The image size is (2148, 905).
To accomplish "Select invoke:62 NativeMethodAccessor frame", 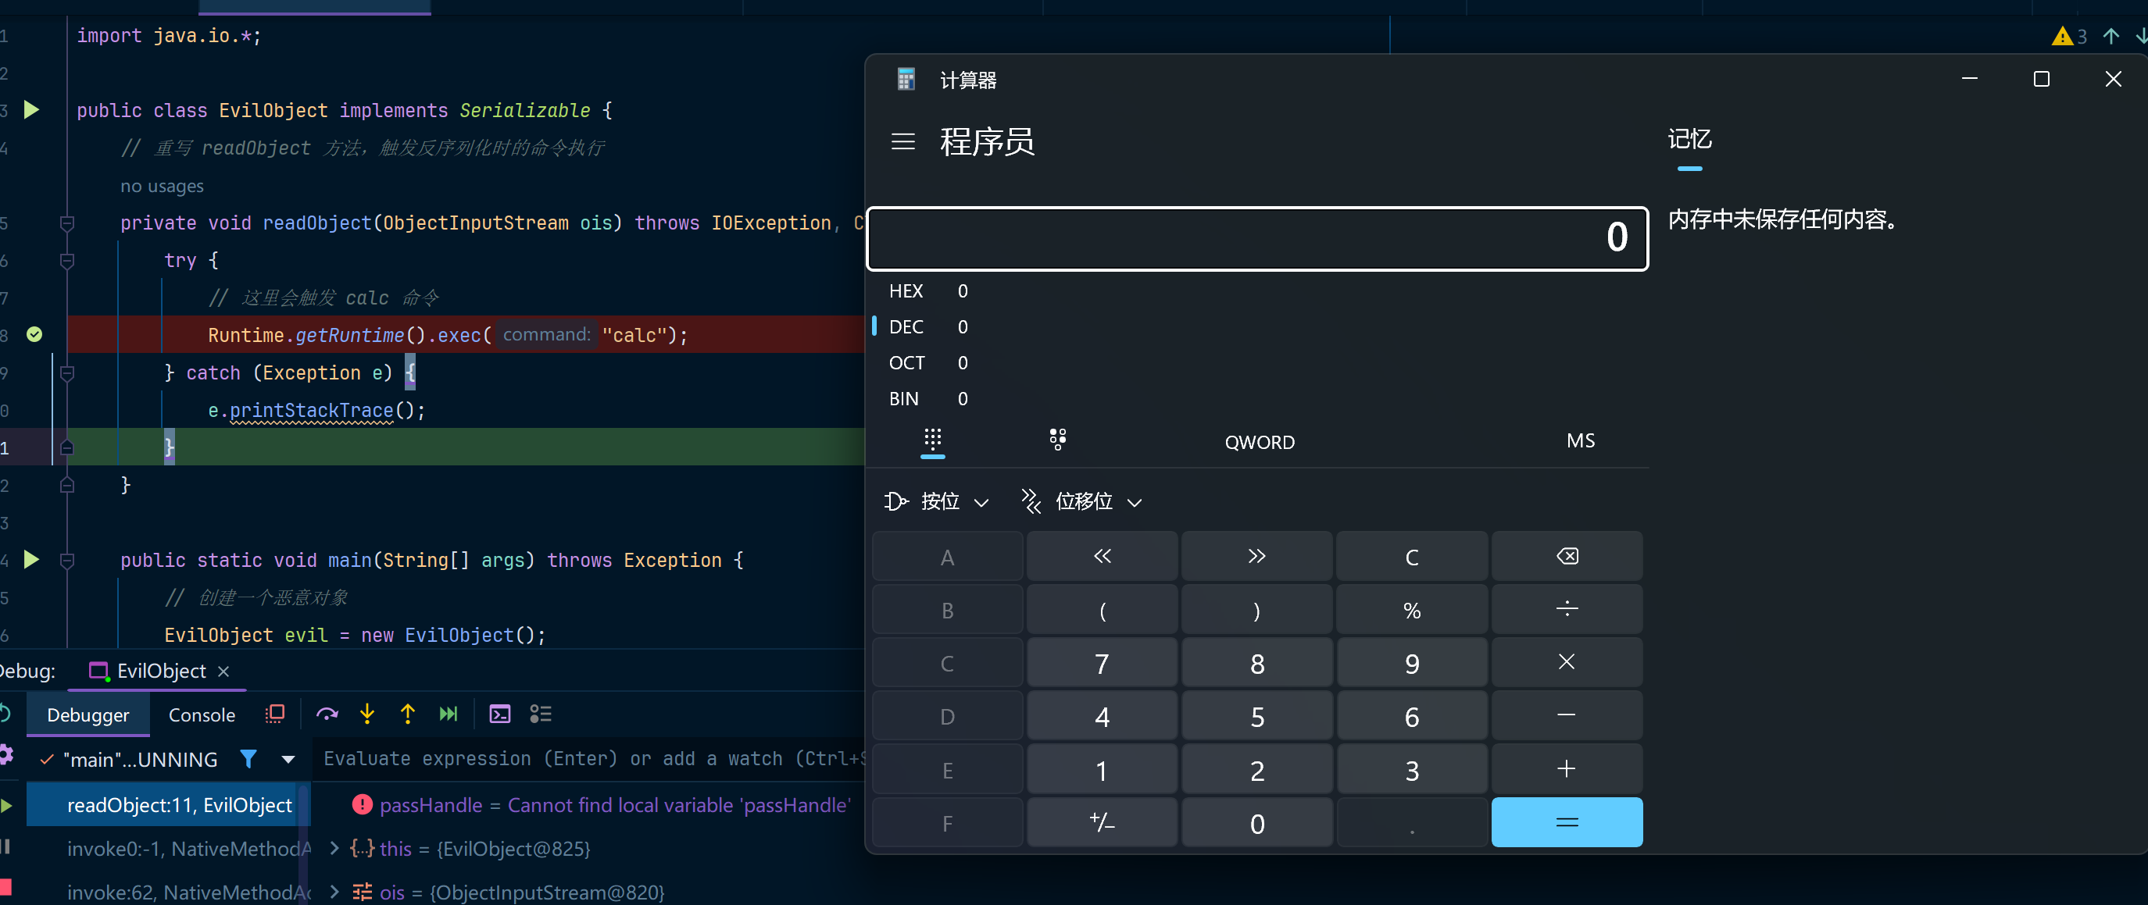I will pyautogui.click(x=167, y=892).
